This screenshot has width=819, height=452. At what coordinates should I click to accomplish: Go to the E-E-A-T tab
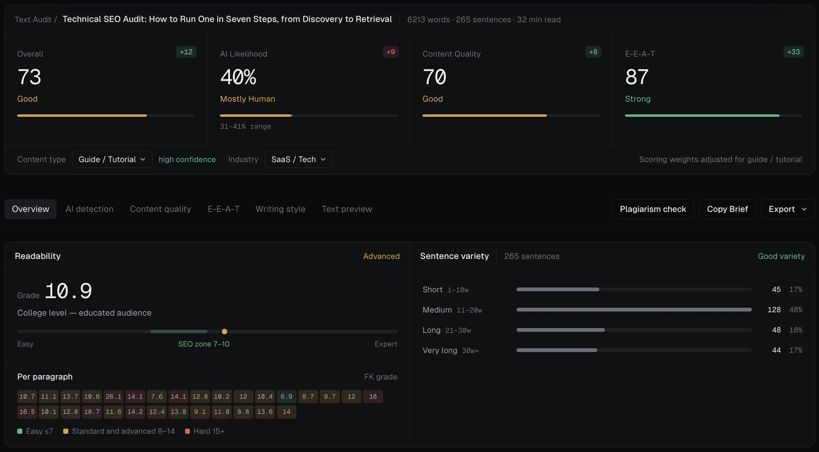point(223,209)
